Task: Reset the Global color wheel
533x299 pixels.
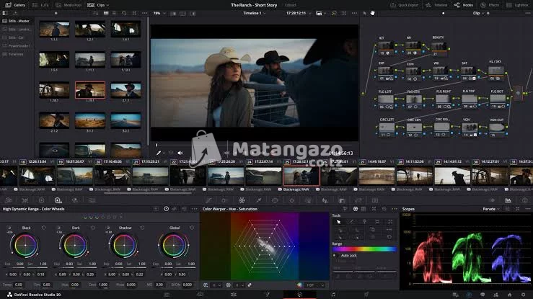Action: (192, 228)
